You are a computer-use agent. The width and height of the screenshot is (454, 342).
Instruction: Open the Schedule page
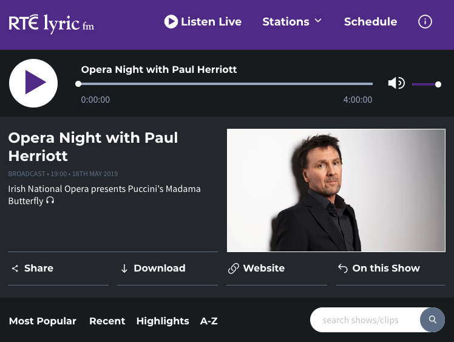click(x=370, y=22)
